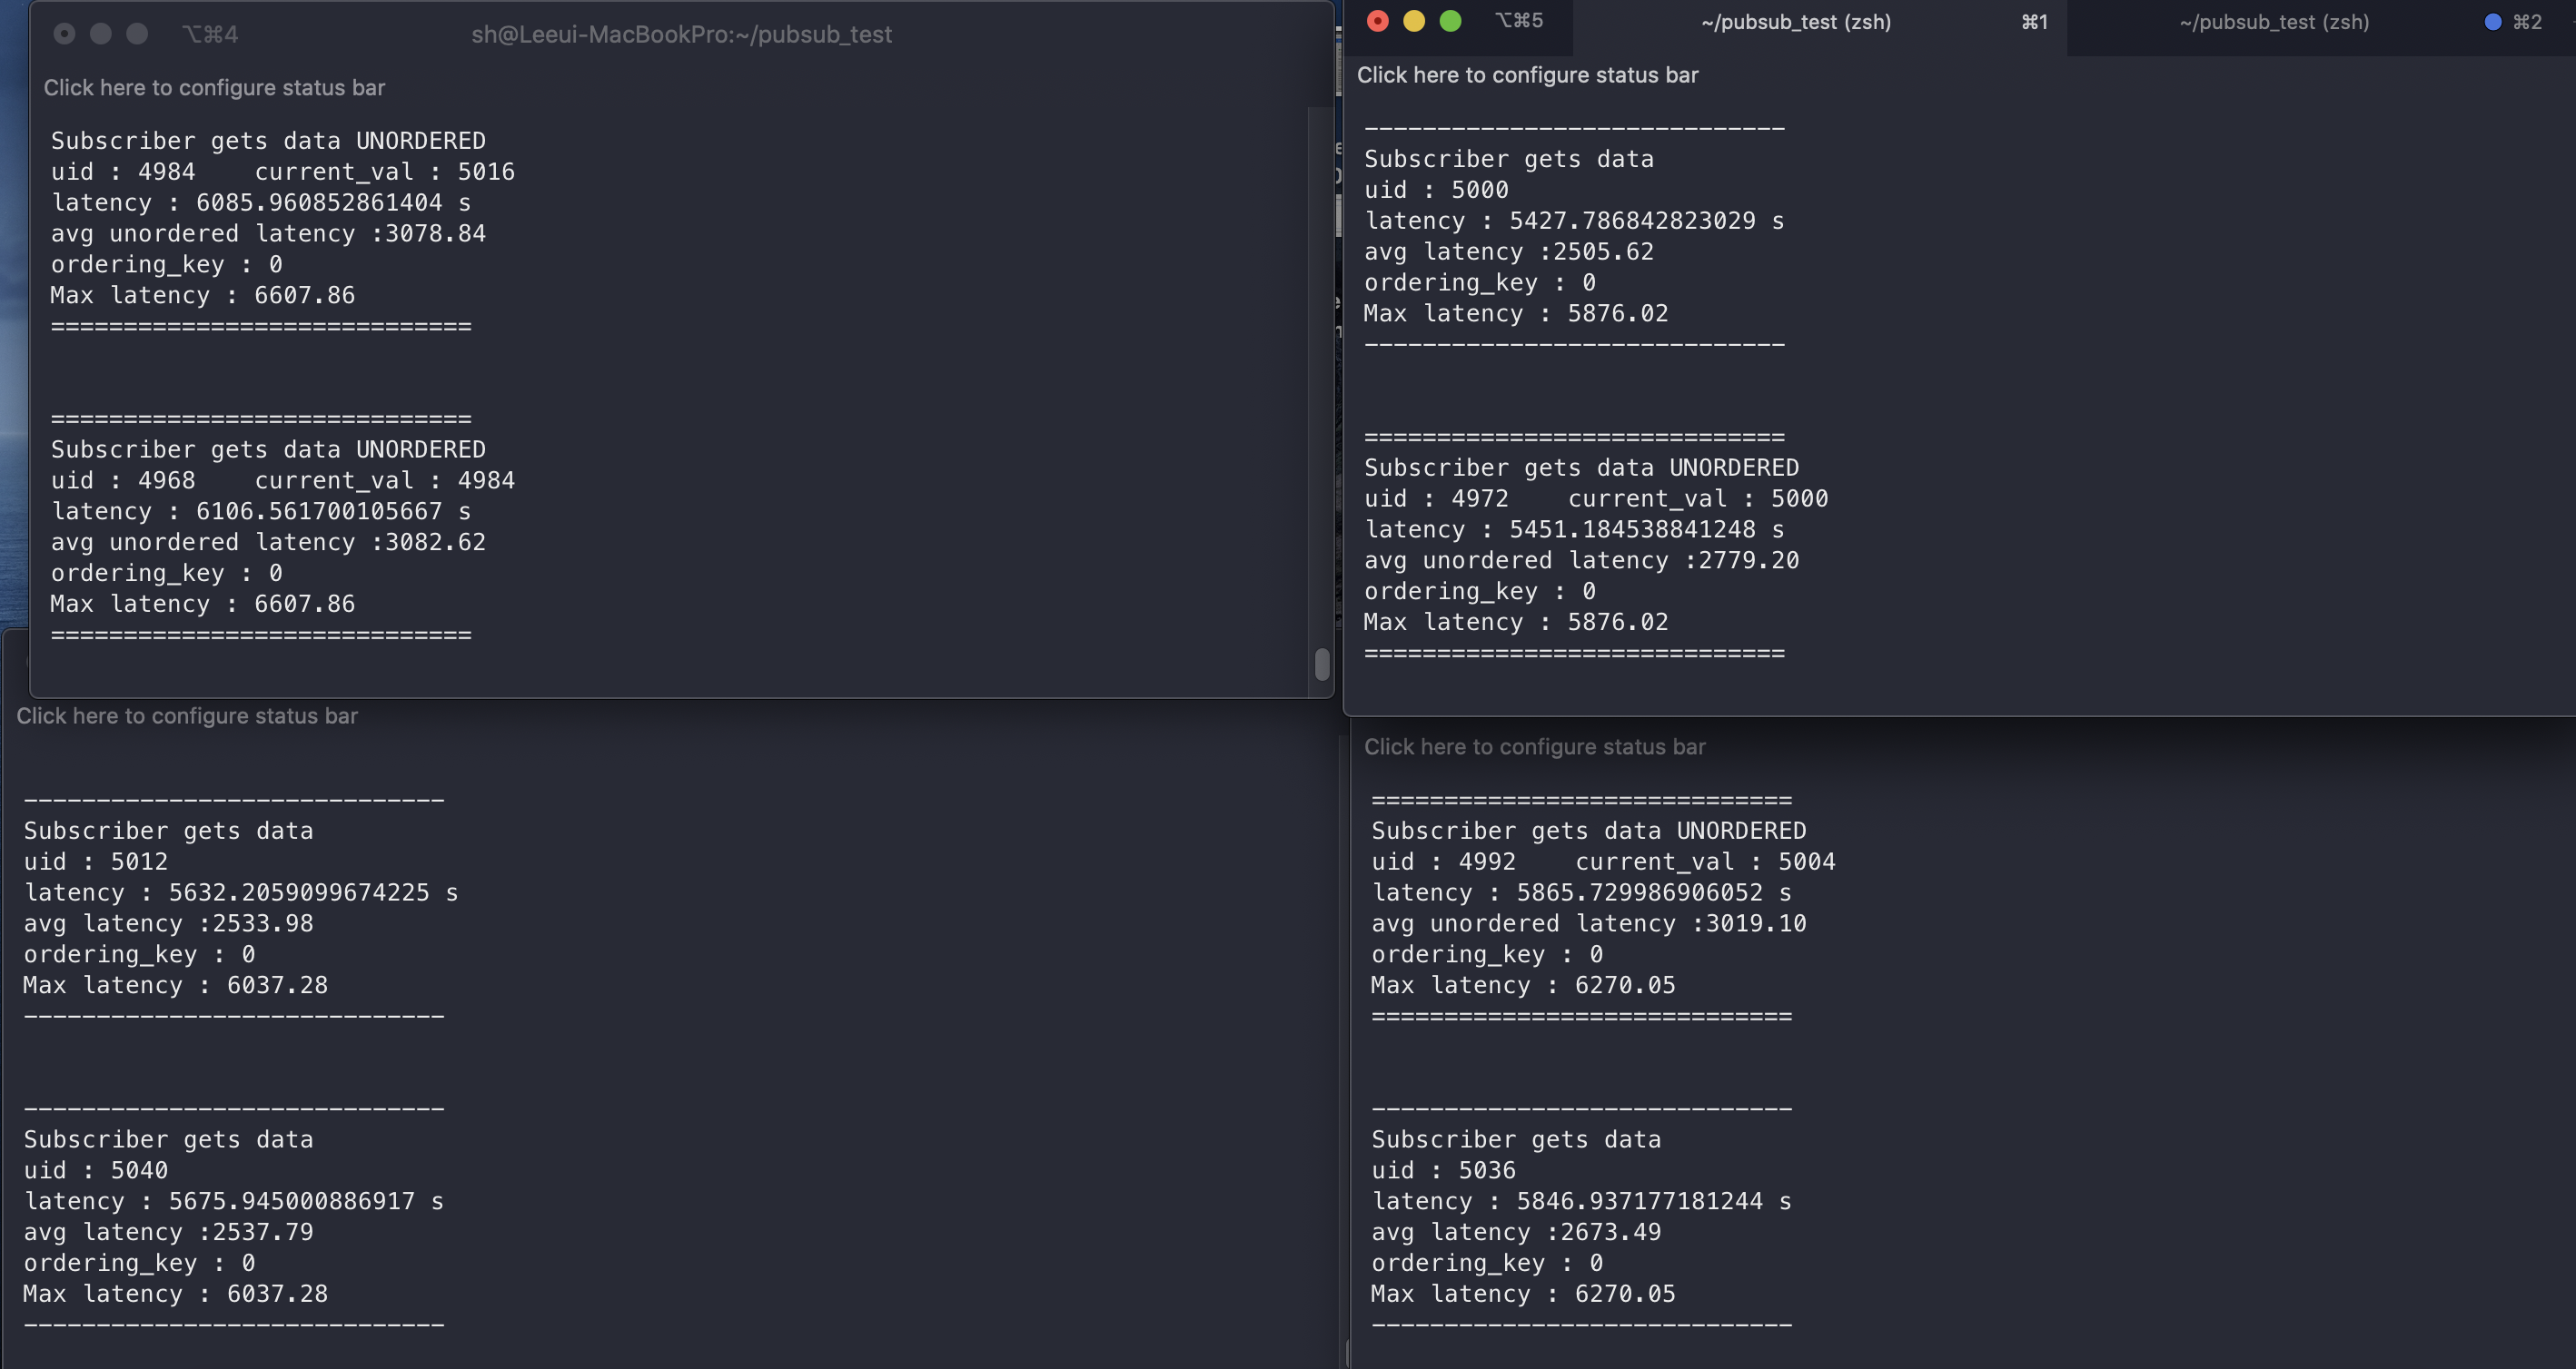This screenshot has width=2576, height=1369.
Task: Click the text 'current_val : 5000'
Action: click(1698, 498)
